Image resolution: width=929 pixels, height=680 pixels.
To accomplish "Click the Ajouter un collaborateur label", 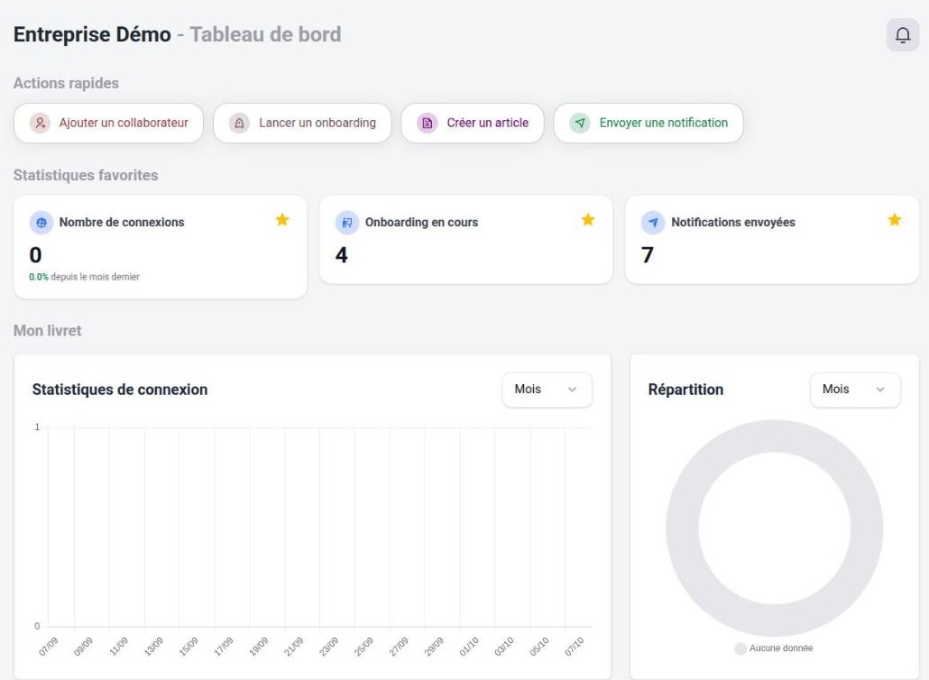I will point(124,123).
